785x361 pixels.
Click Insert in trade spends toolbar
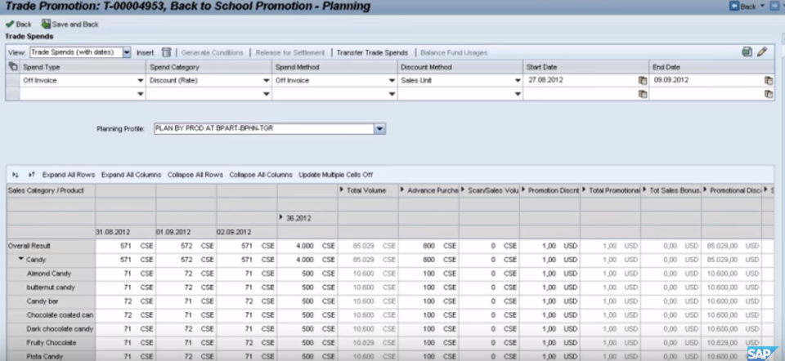tap(146, 52)
